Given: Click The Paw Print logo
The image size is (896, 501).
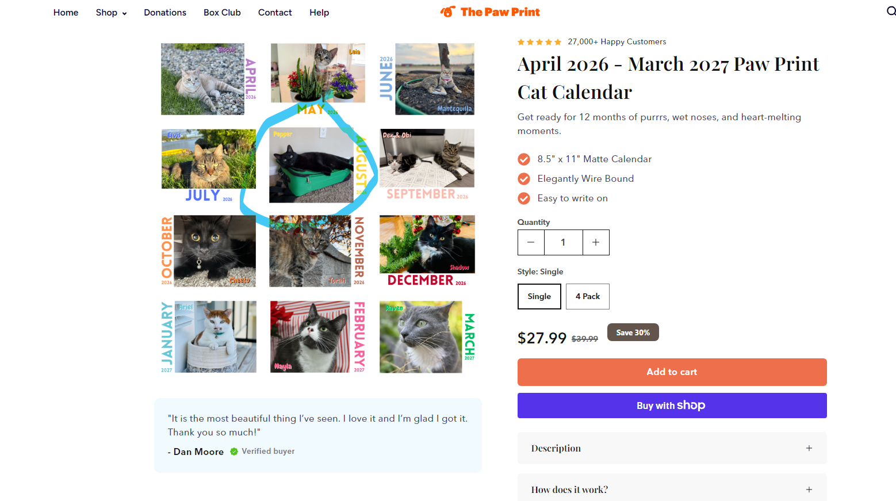Looking at the screenshot, I should [490, 12].
